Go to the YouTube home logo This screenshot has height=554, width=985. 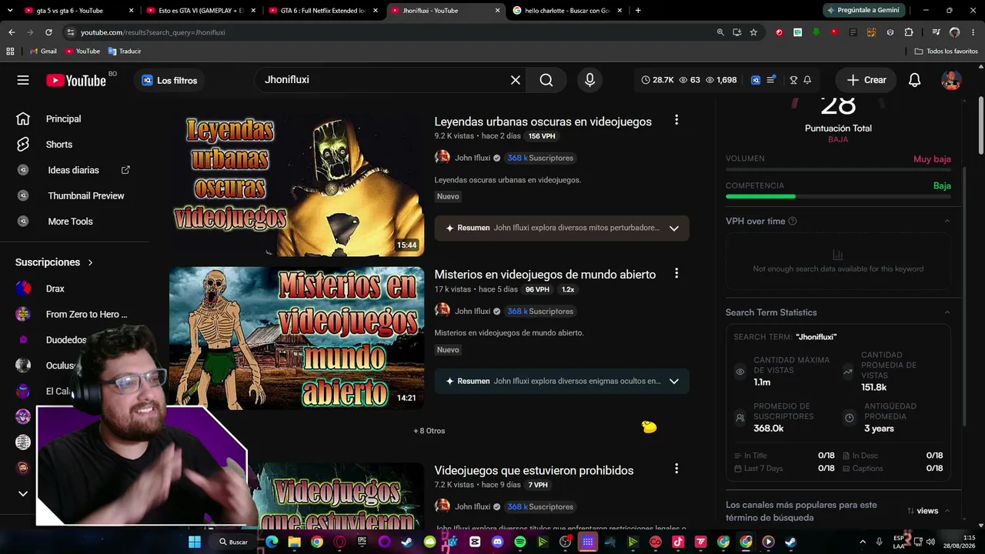[76, 80]
